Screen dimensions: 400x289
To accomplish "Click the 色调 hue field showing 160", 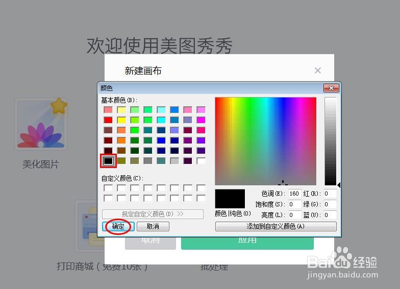I will (295, 194).
